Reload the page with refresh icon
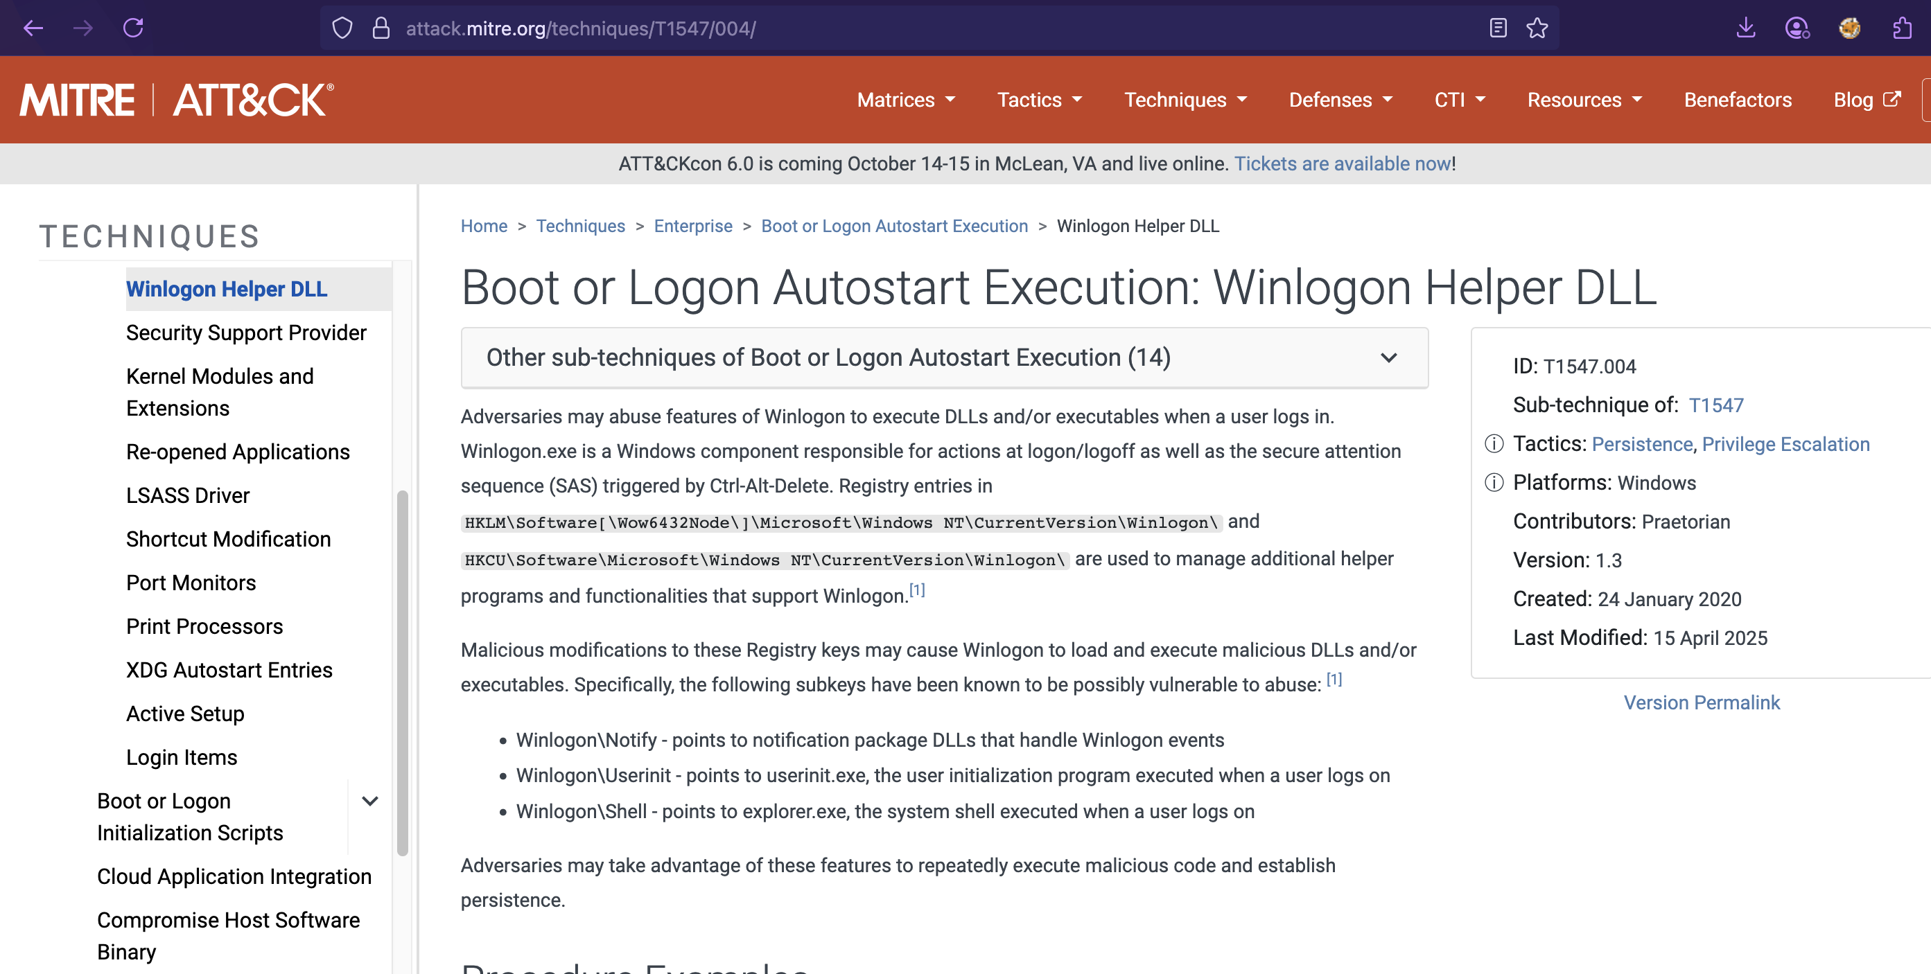The image size is (1931, 974). click(x=134, y=28)
